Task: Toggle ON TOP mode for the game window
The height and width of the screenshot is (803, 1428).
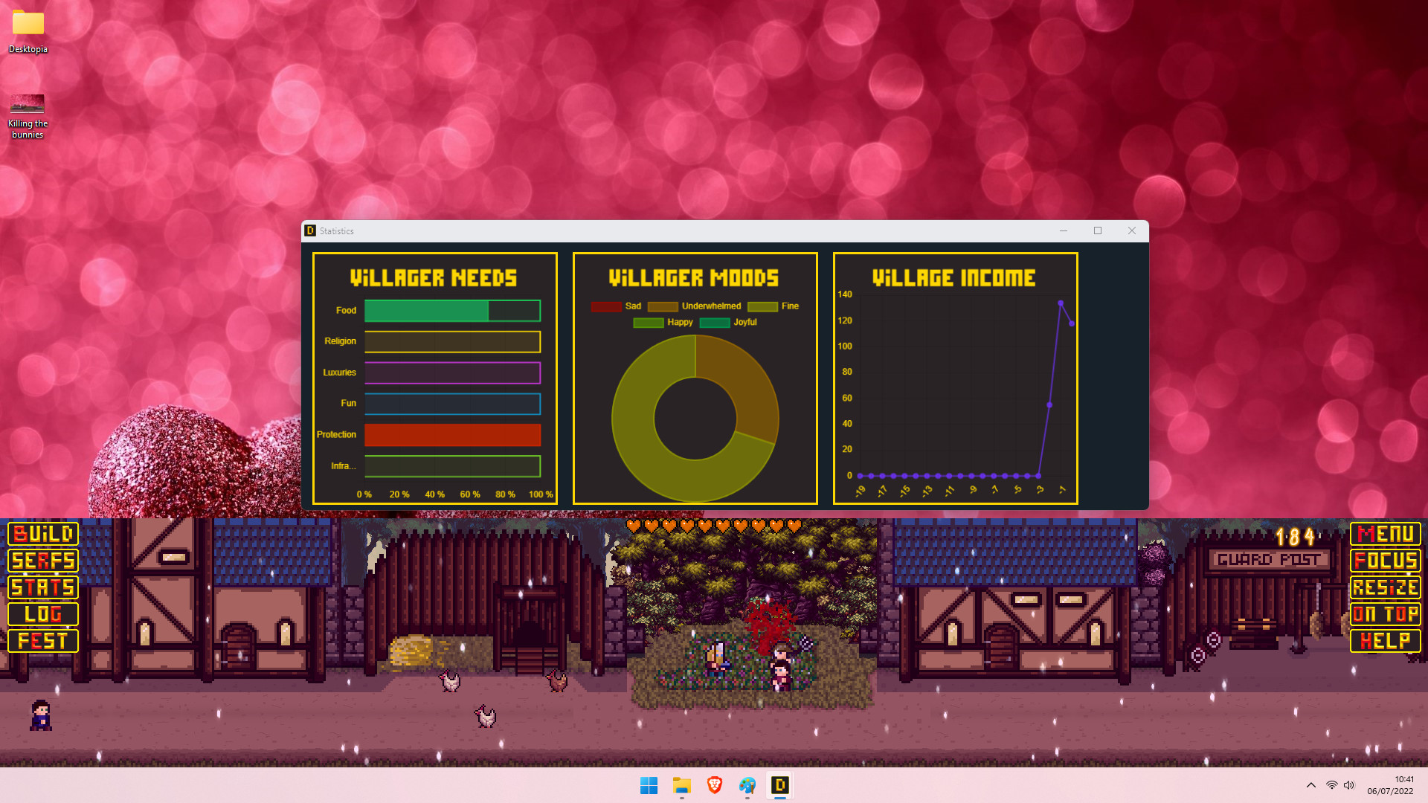Action: pyautogui.click(x=1385, y=614)
